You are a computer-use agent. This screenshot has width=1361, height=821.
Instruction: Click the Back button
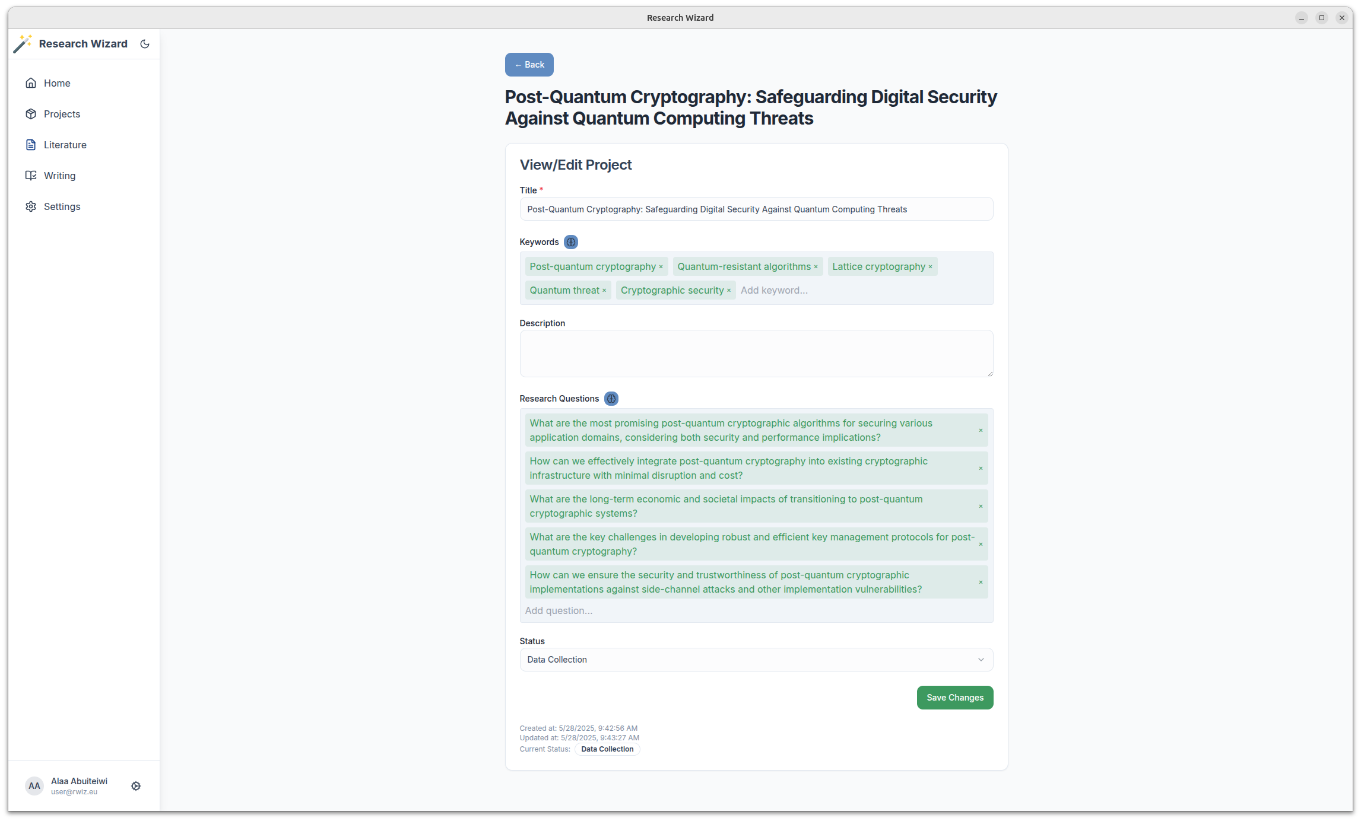pos(529,65)
